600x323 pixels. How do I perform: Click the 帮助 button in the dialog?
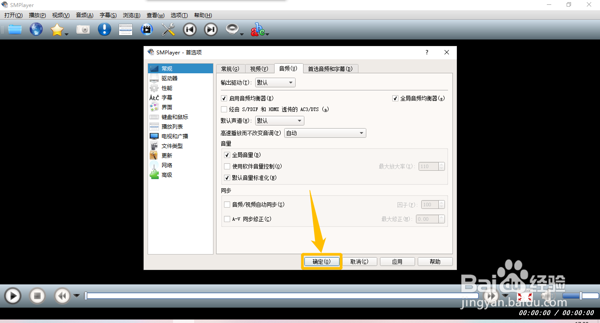pyautogui.click(x=435, y=262)
